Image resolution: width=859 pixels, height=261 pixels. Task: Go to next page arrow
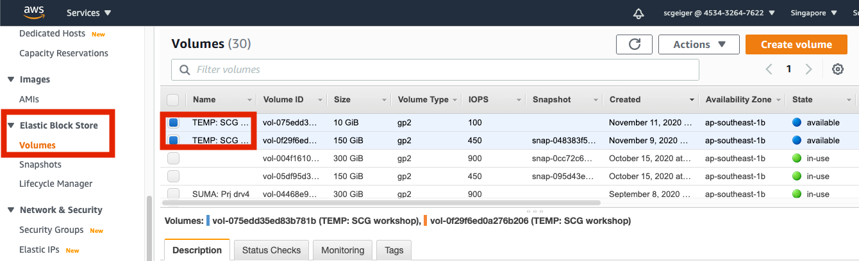click(809, 69)
